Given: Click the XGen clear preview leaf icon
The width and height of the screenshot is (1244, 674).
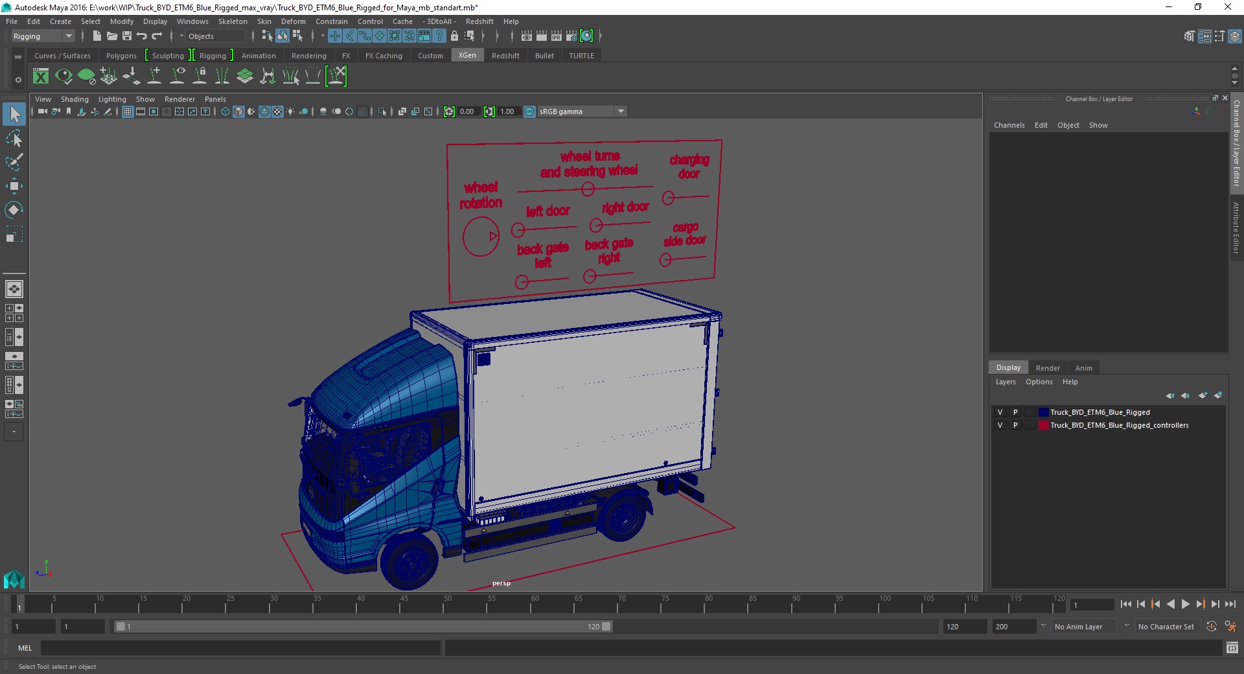Looking at the screenshot, I should (x=86, y=76).
